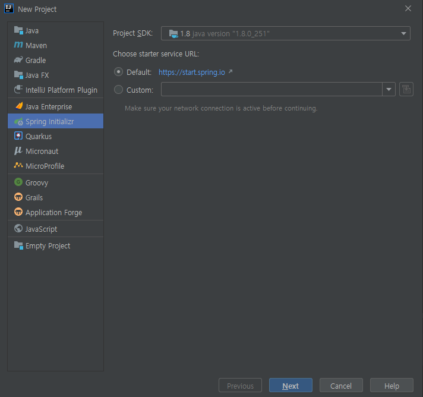Click the 'Custom:' radio label text
The image size is (423, 397).
coord(140,90)
